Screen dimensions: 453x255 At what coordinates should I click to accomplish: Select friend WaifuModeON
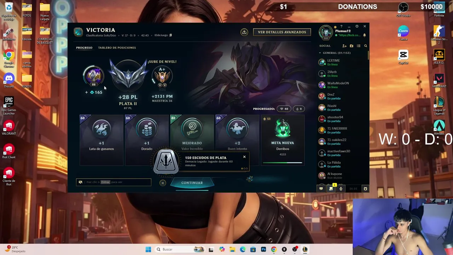(x=342, y=85)
